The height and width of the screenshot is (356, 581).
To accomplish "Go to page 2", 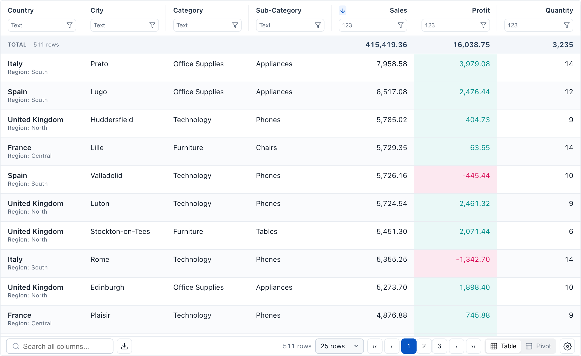I will tap(424, 346).
